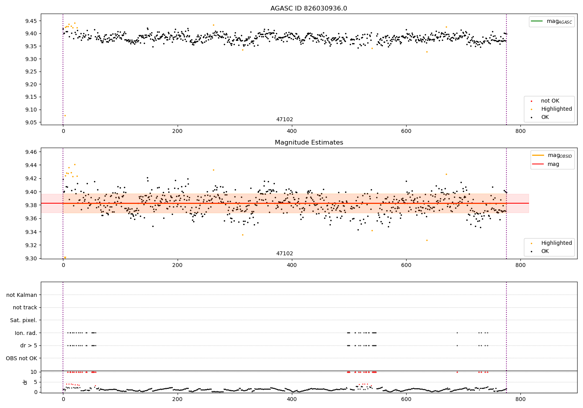Click the 9.05 tick on top y-axis
The width and height of the screenshot is (583, 408).
tap(31, 122)
